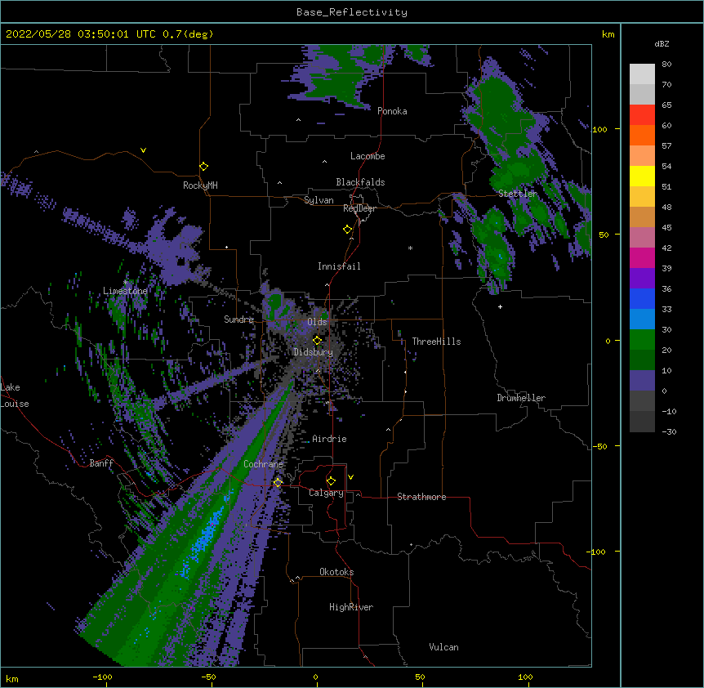Viewport: 704px width, 688px height.
Task: Select the 100 tick on the right-side axis
Action: [599, 129]
